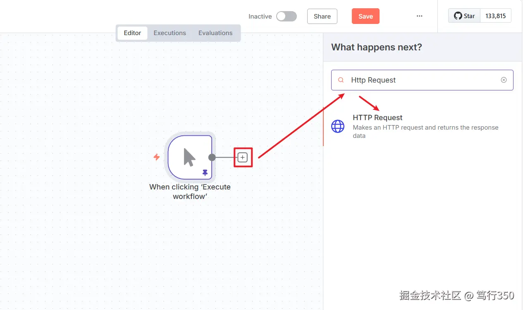523x310 pixels.
Task: Open the three-dot more options menu
Action: [420, 16]
